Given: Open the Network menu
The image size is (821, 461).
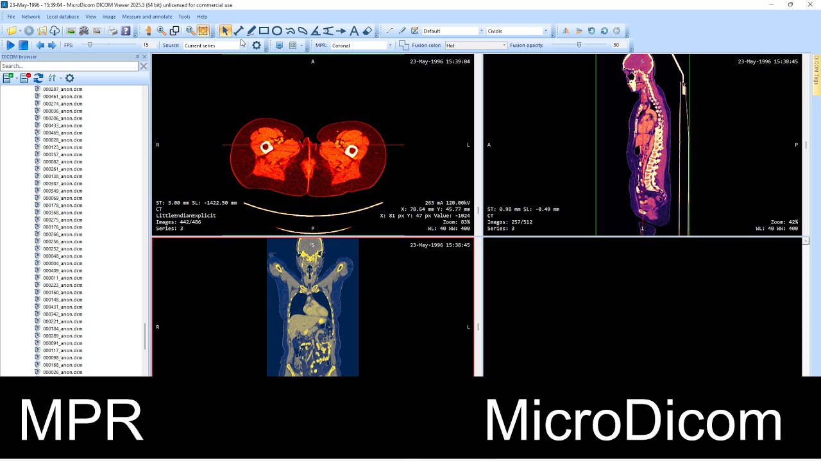Looking at the screenshot, I should [x=30, y=17].
